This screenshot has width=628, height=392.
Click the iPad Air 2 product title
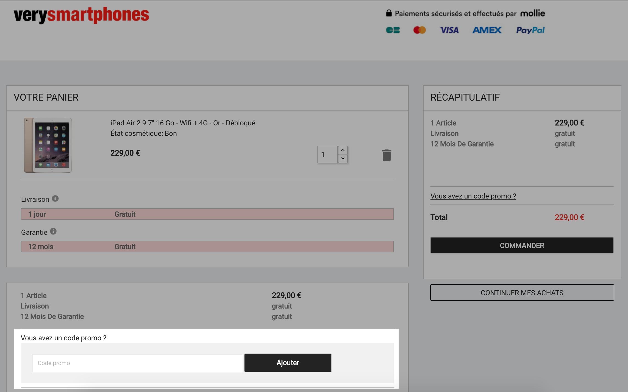point(183,123)
